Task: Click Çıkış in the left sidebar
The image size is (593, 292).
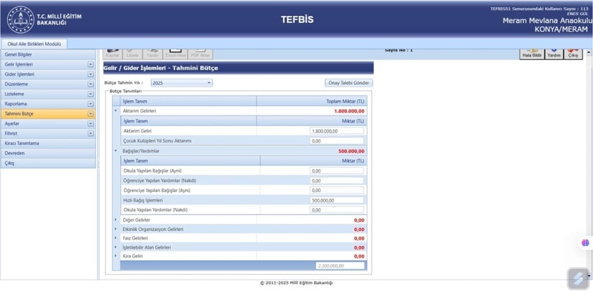Action: (48, 163)
